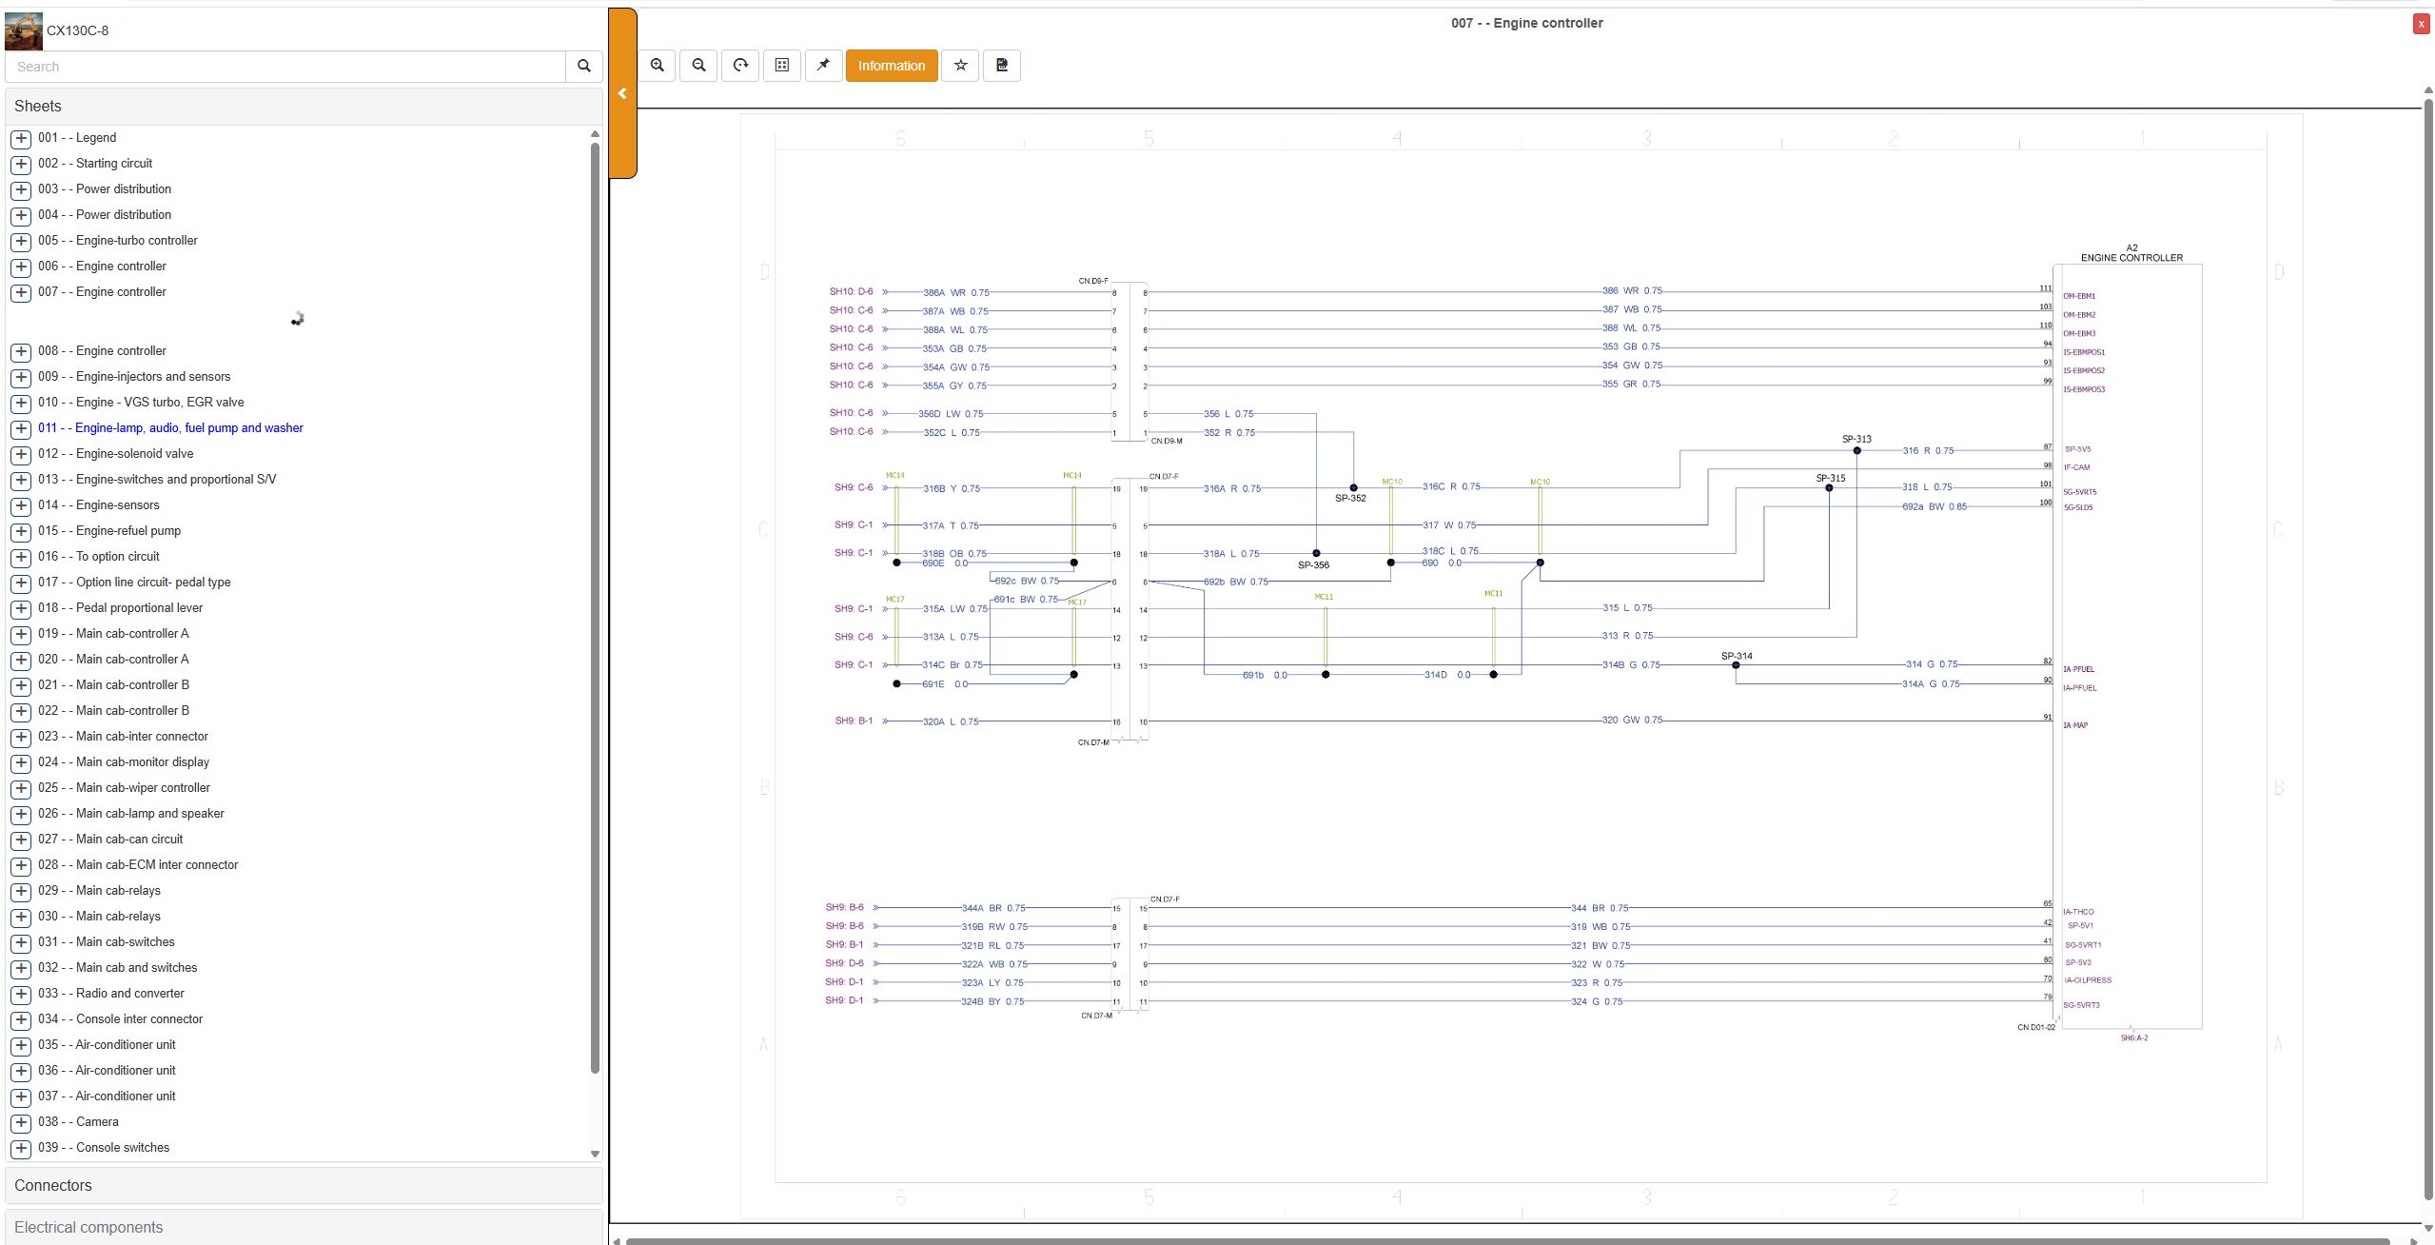Close the Engine controller diagram with red X

pyautogui.click(x=2421, y=24)
